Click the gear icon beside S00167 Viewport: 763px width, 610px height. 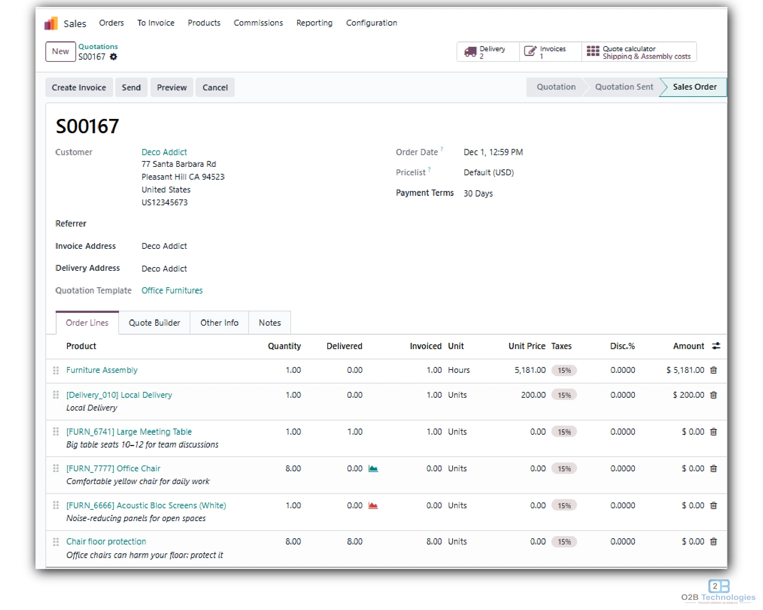click(113, 57)
